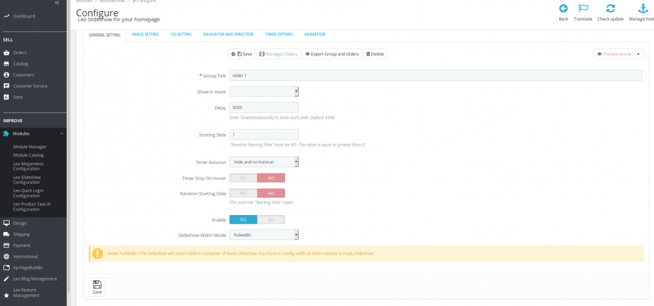Image resolution: width=654 pixels, height=306 pixels.
Task: Open the Navigator and Direction tab
Action: 228,35
